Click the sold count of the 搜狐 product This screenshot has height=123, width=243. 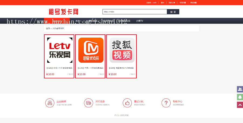pyautogui.click(x=132, y=74)
